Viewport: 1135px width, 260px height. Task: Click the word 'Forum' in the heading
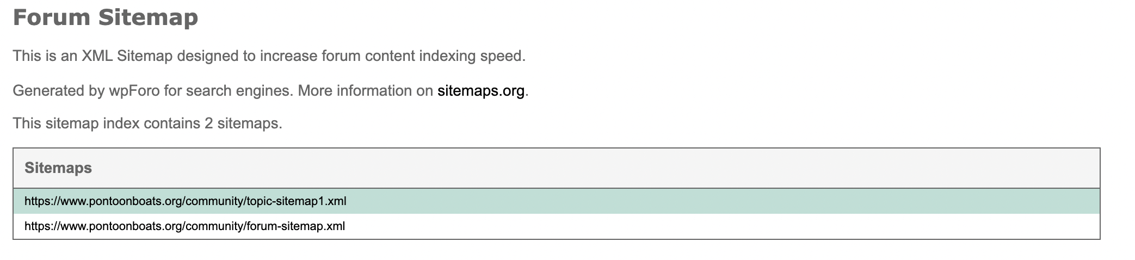(x=51, y=17)
